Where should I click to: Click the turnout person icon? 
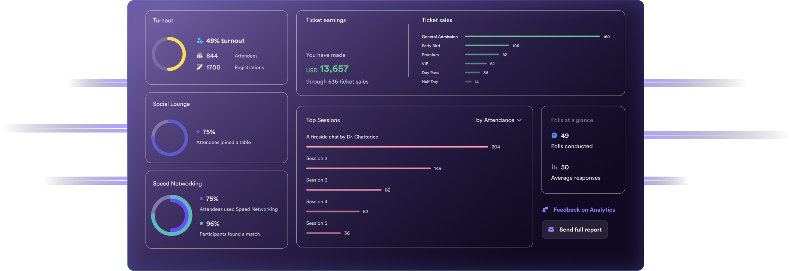point(200,41)
